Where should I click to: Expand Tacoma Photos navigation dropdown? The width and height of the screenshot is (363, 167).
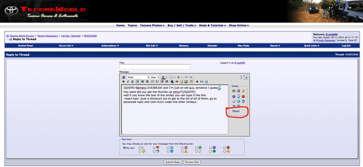(152, 25)
